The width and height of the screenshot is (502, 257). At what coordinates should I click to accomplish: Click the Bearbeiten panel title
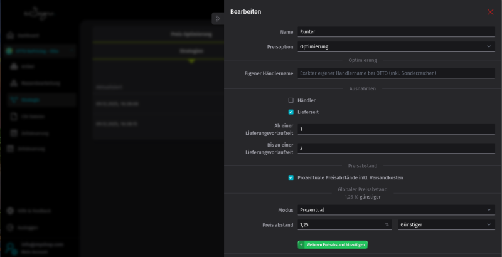(245, 12)
